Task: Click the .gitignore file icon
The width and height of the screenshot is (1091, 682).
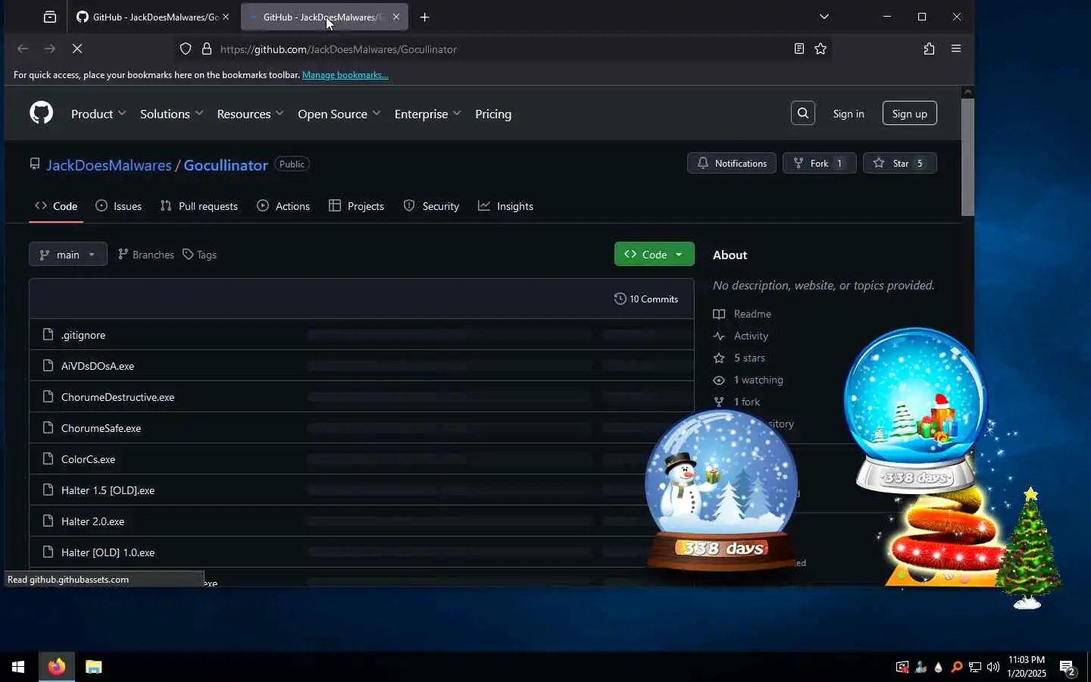Action: 48,334
